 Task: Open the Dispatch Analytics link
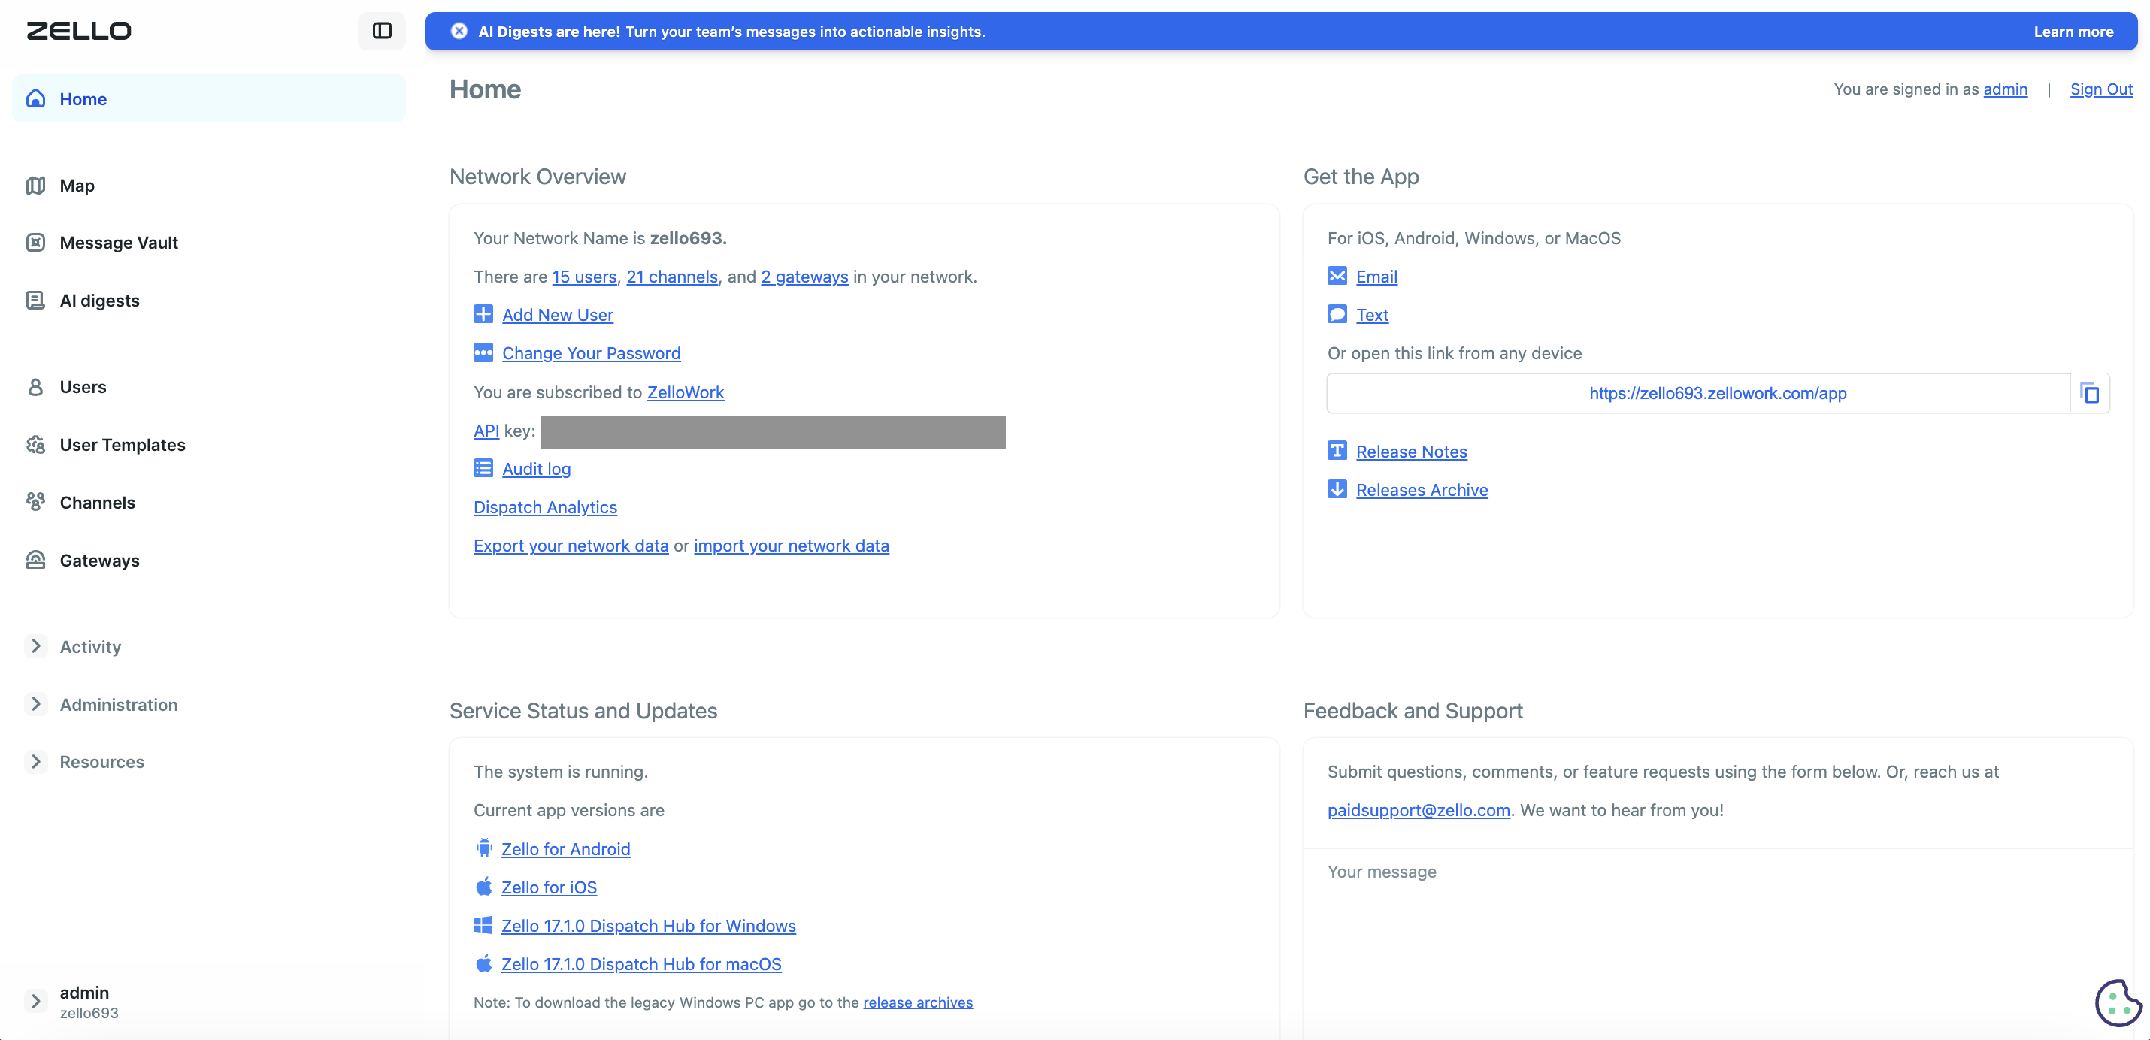(545, 507)
